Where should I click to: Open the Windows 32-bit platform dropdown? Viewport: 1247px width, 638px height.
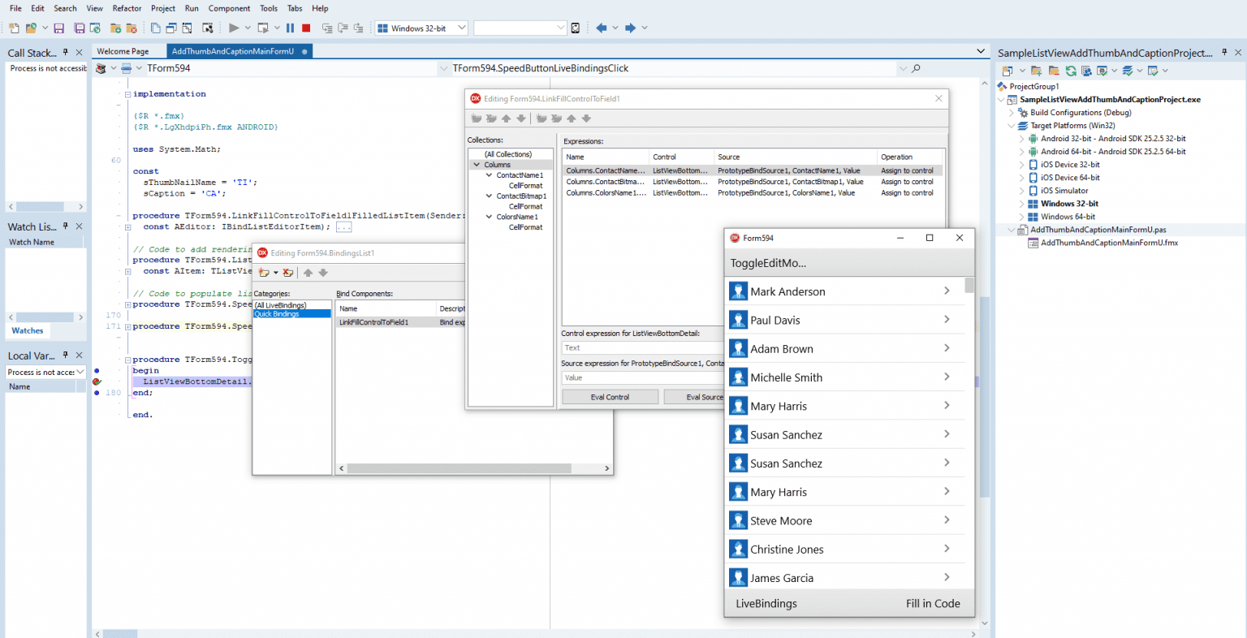click(462, 28)
